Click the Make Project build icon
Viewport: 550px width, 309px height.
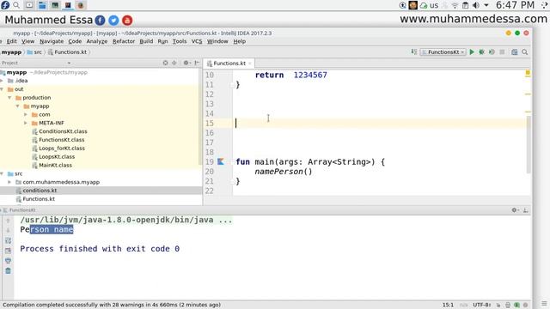click(x=414, y=51)
